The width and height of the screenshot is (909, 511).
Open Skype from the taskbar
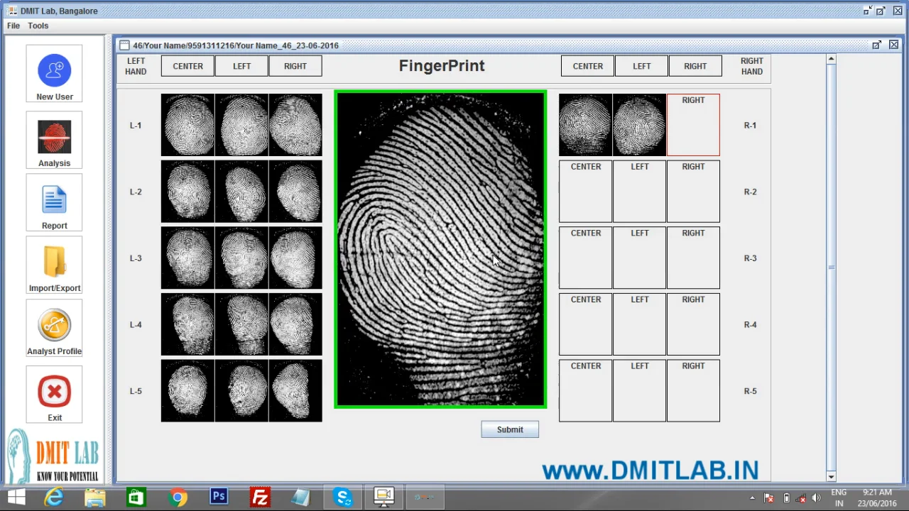coord(343,497)
